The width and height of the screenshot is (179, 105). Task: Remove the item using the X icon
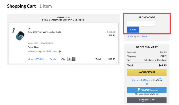pos(115,25)
